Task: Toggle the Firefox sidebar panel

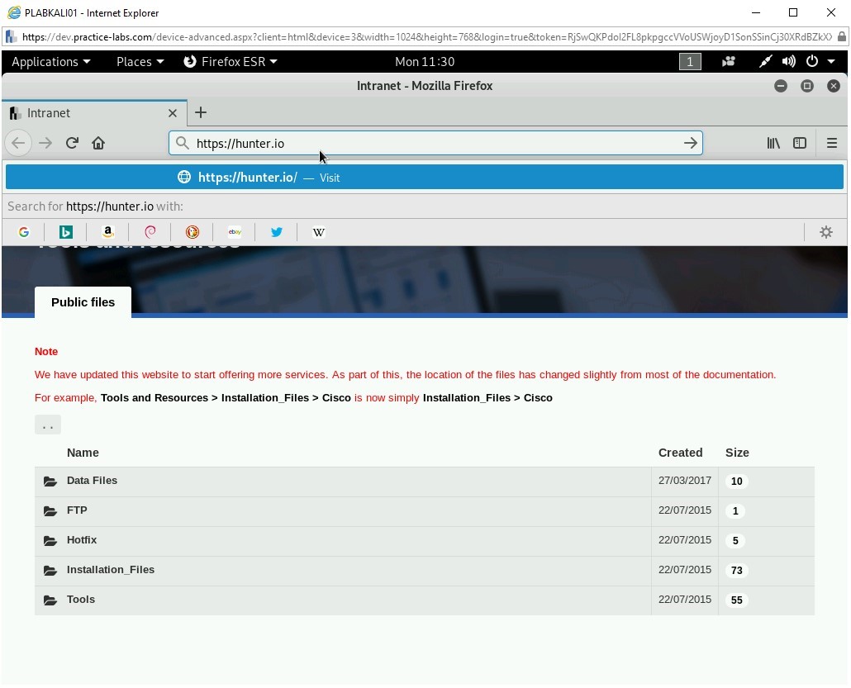Action: point(800,142)
